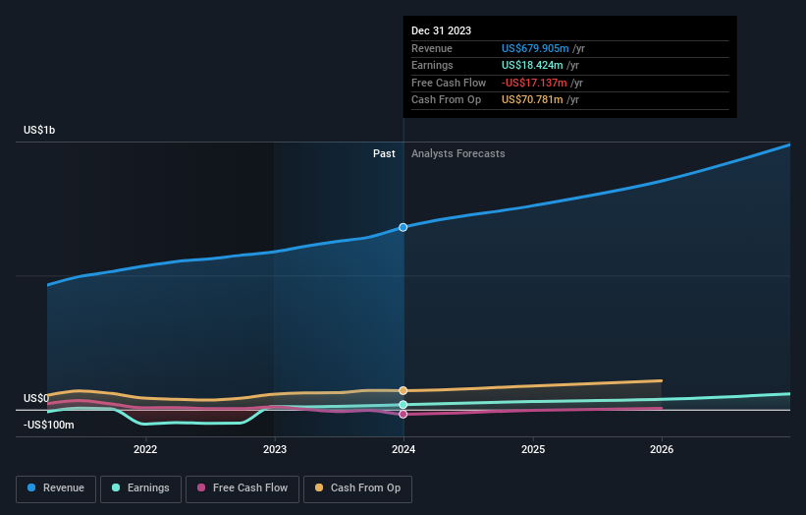Click the US$18.424m earnings value

click(x=532, y=65)
